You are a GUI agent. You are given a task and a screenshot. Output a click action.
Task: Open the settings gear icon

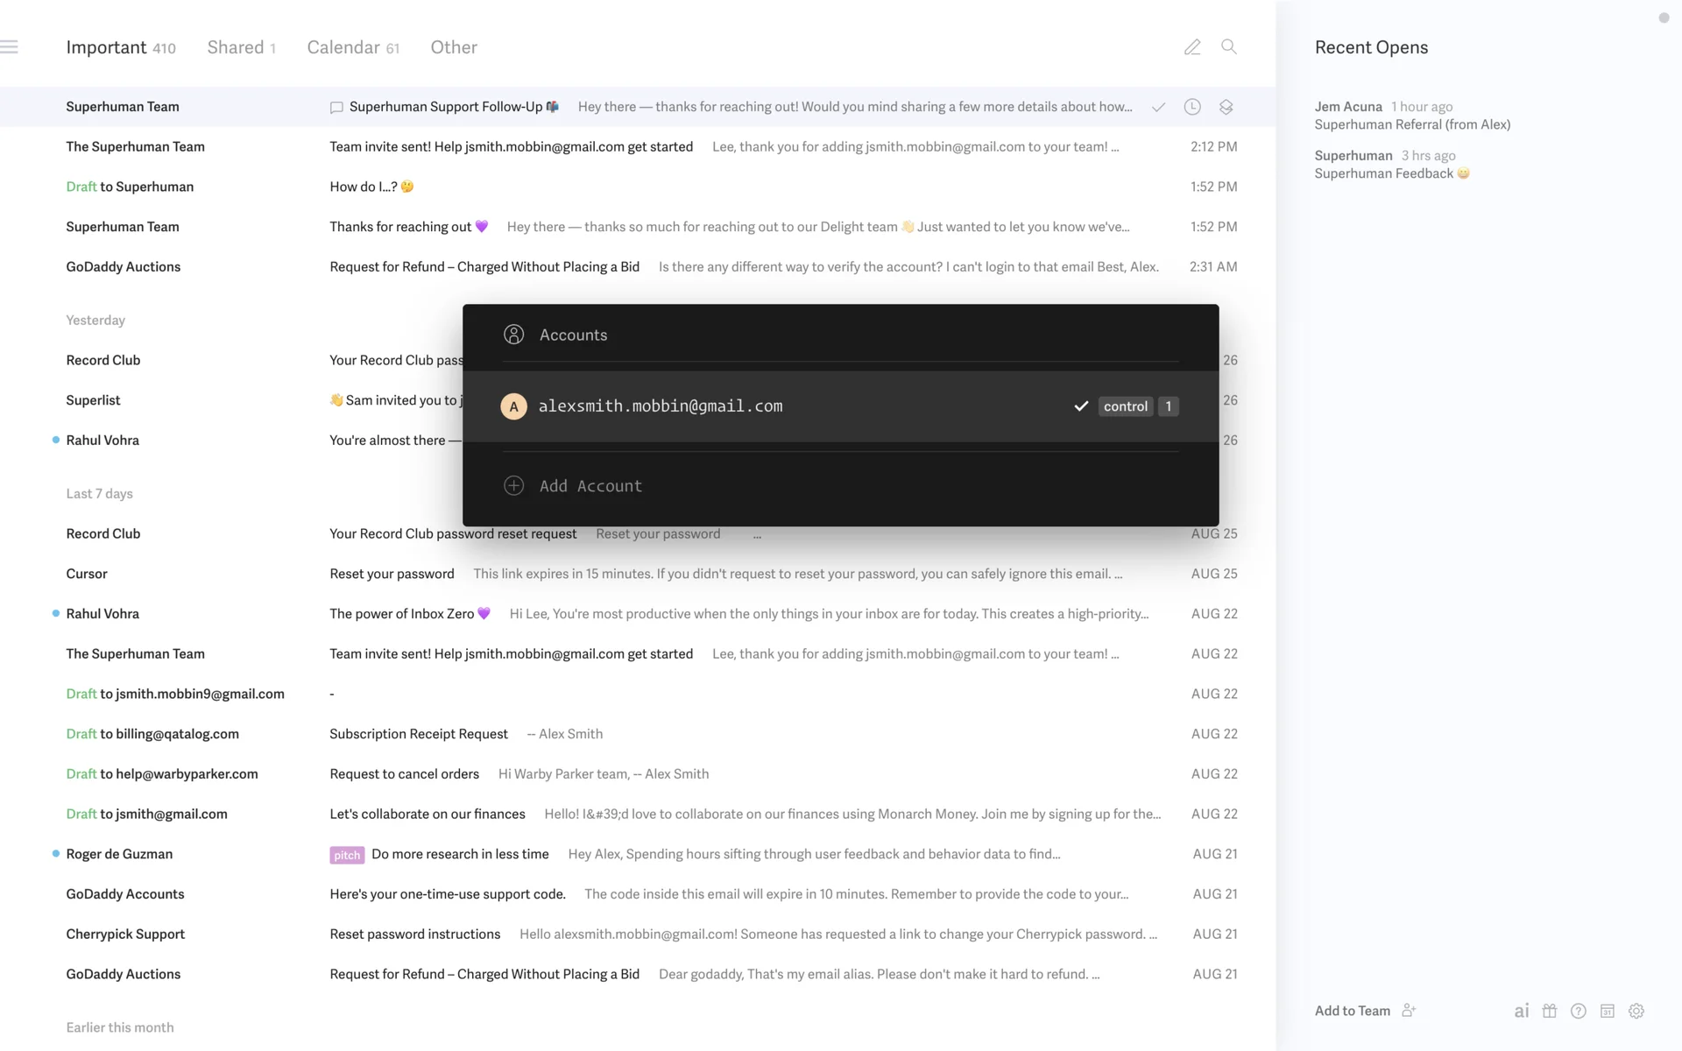click(1636, 1011)
